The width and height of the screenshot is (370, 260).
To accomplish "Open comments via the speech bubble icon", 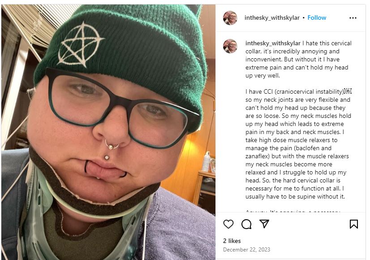I will [246, 224].
